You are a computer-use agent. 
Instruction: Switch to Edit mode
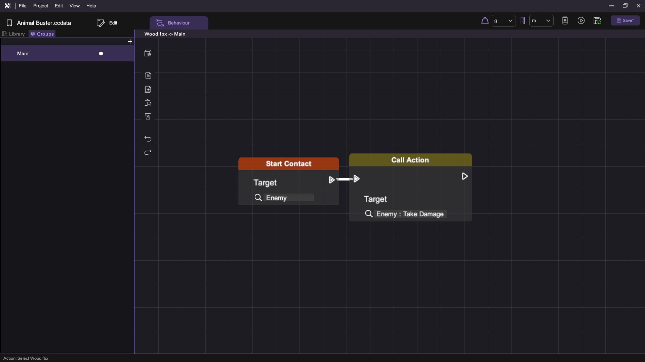tap(107, 23)
